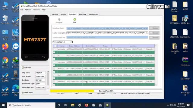Toggle the select-all checkbox in table header
This screenshot has width=193, height=108.
tap(55, 46)
